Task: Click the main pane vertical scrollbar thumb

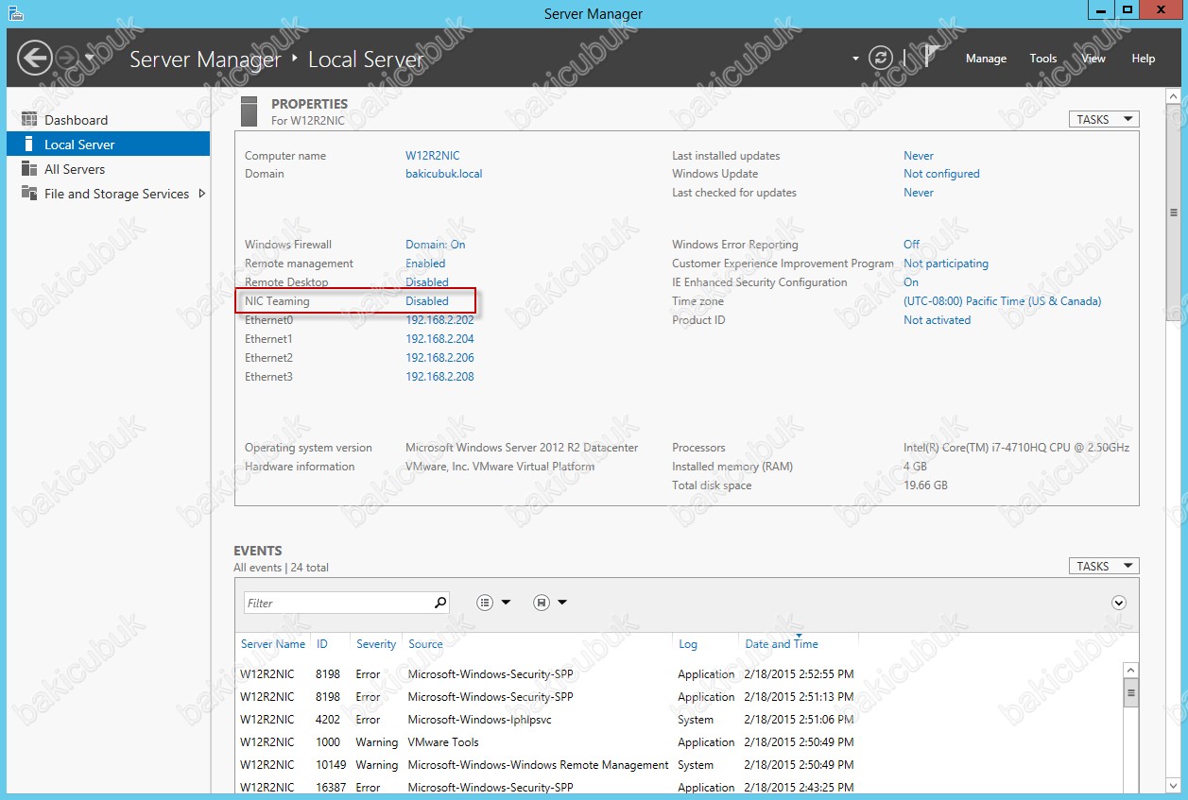Action: tap(1173, 213)
